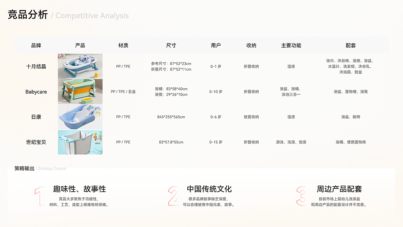The width and height of the screenshot is (403, 227).
Task: Click the 浴盆、躺椅 accessories cell
Action: pyautogui.click(x=351, y=117)
